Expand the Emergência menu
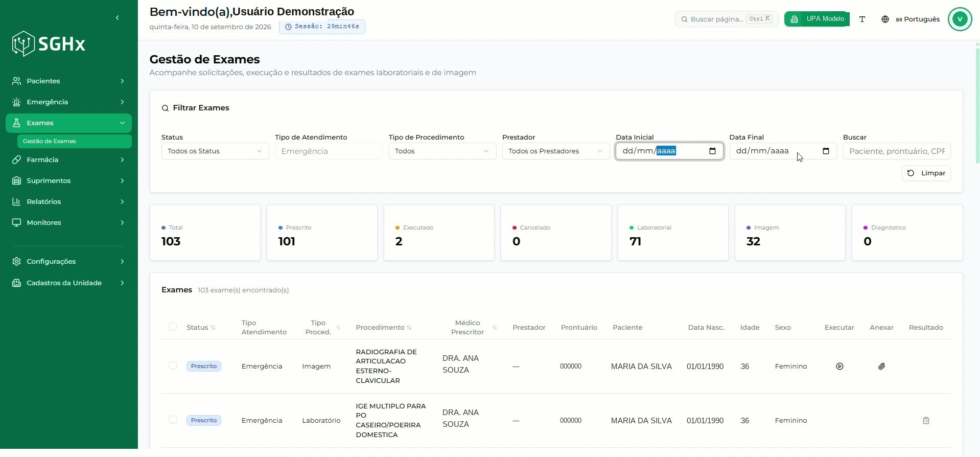 pos(68,102)
